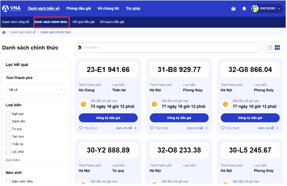Viewport: 287px width, 186px height.
Task: Click Danh sách chính thức breadcrumb link
Action: 56,32
